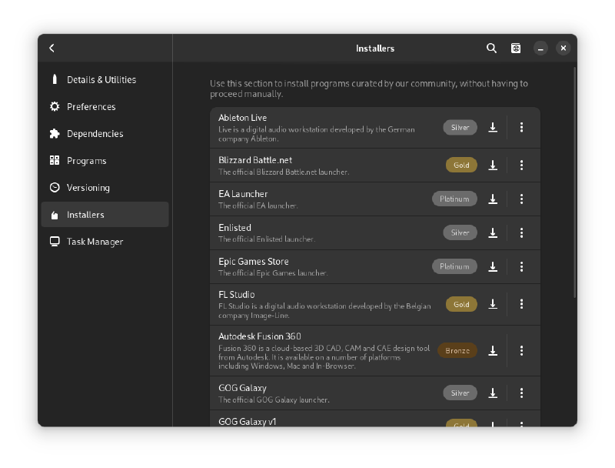
Task: Click the installers list vertical scrollbar
Action: click(x=574, y=185)
